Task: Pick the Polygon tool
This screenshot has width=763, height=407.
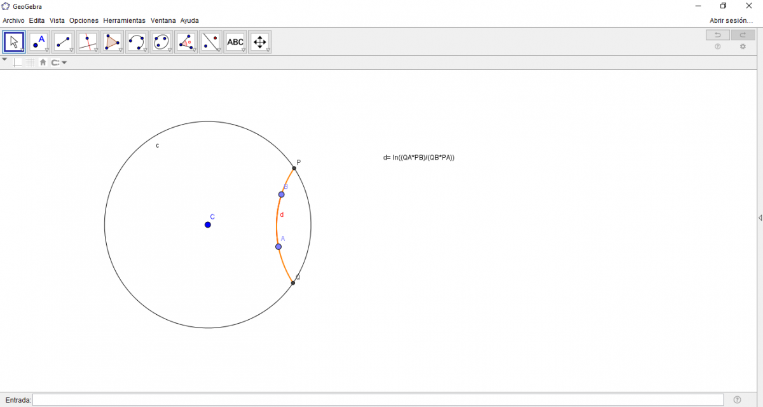Action: coord(112,42)
